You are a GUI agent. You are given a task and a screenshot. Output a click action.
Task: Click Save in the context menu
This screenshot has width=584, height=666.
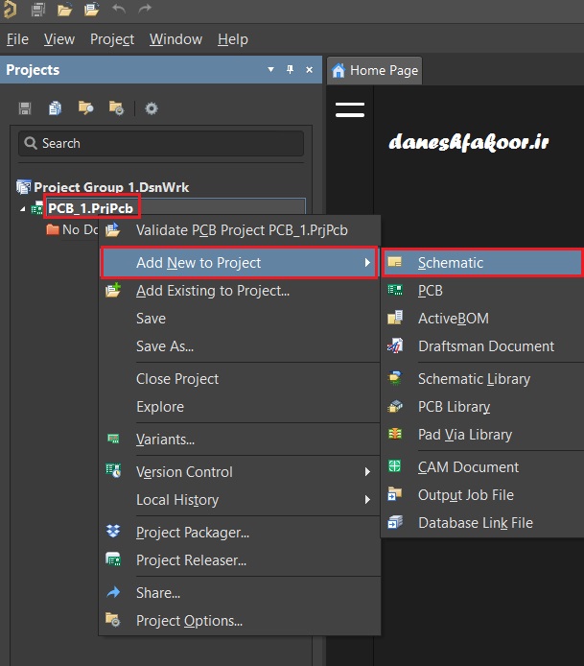[240, 319]
